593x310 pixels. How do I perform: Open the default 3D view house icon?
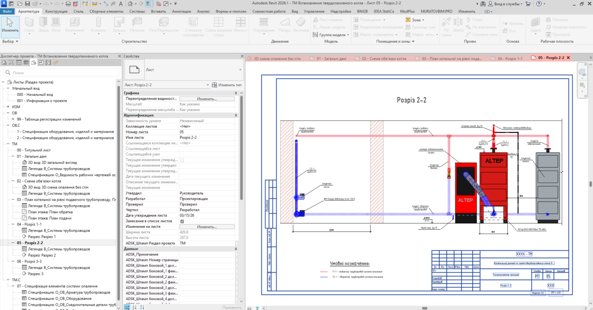pyautogui.click(x=130, y=4)
